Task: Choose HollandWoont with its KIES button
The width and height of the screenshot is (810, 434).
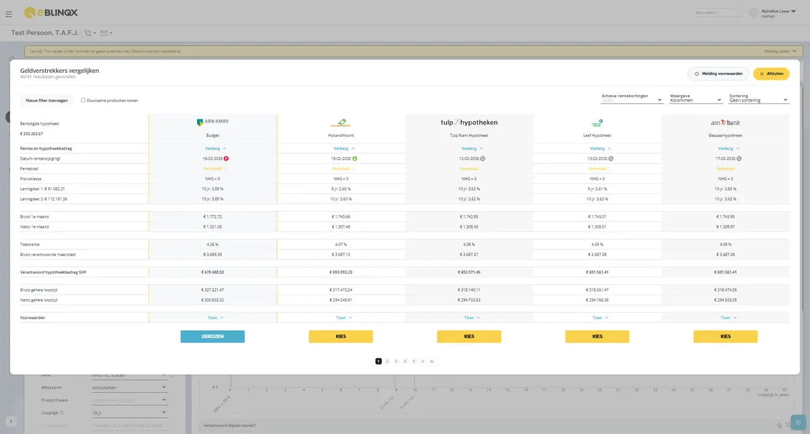Action: [x=341, y=336]
